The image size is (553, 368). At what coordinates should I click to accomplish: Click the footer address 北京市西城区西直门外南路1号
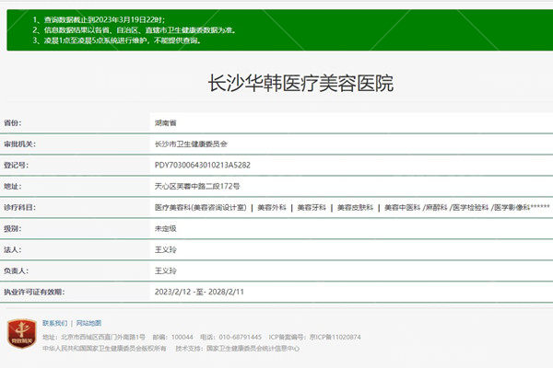103,337
